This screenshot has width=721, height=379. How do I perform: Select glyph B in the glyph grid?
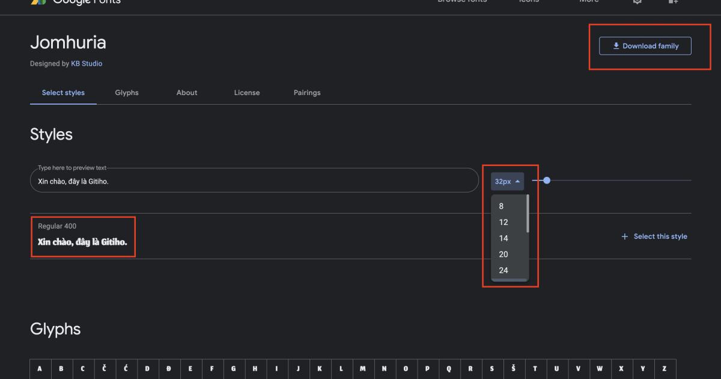[62, 369]
